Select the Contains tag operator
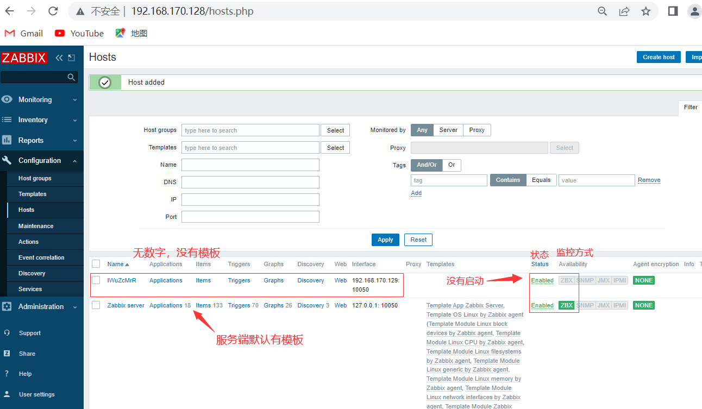 (x=508, y=180)
